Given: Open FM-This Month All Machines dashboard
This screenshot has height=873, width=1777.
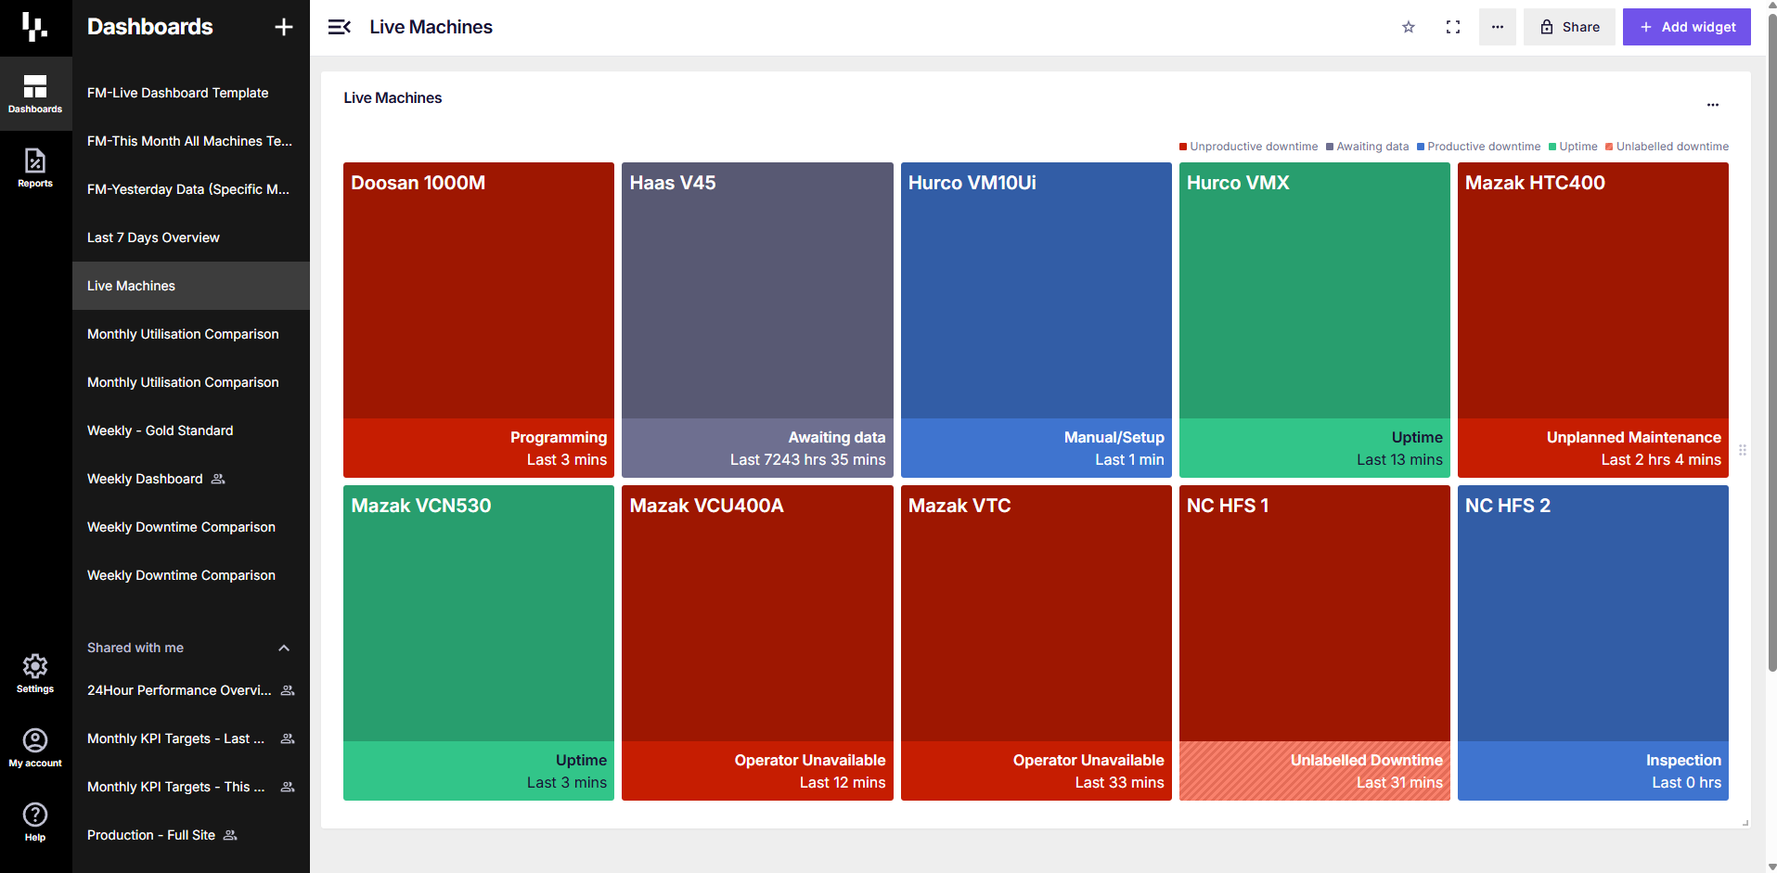Looking at the screenshot, I should [191, 141].
